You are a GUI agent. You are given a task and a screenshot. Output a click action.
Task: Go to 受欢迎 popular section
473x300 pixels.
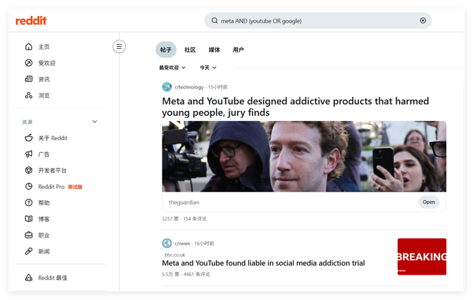coord(46,63)
